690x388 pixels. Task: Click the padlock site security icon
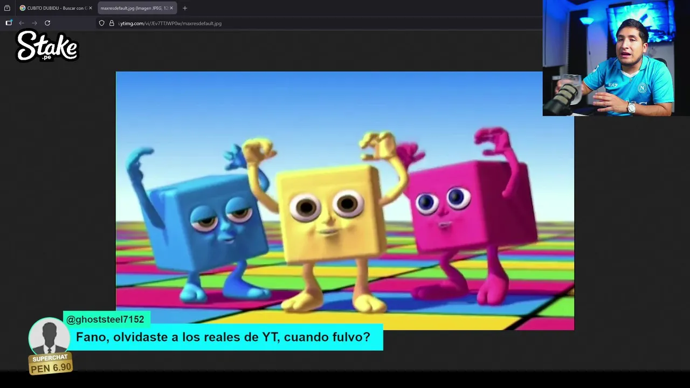(x=112, y=23)
